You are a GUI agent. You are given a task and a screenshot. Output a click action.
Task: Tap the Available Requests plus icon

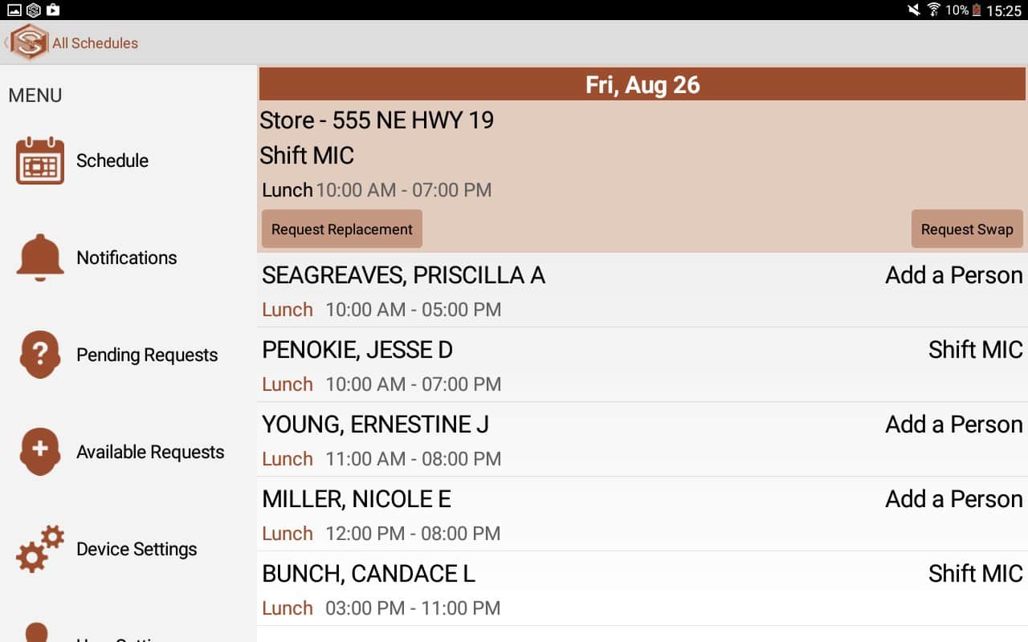click(x=40, y=452)
